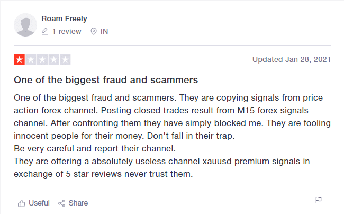Image resolution: width=344 pixels, height=214 pixels.
Task: Click the pencil icon beside 1 review
Action: [44, 31]
